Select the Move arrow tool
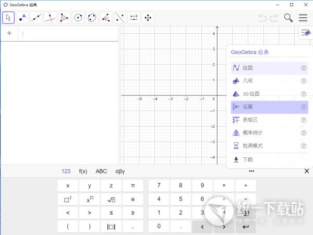This screenshot has width=313, height=235. coord(8,18)
